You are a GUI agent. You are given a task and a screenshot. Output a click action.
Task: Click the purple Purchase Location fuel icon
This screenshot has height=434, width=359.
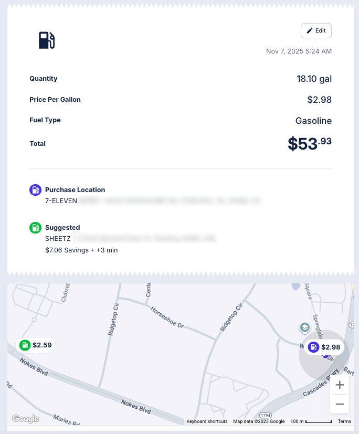tap(35, 189)
